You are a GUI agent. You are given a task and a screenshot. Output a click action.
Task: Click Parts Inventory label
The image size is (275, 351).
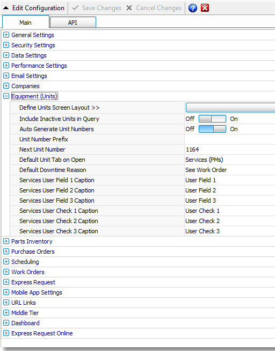[x=32, y=241]
